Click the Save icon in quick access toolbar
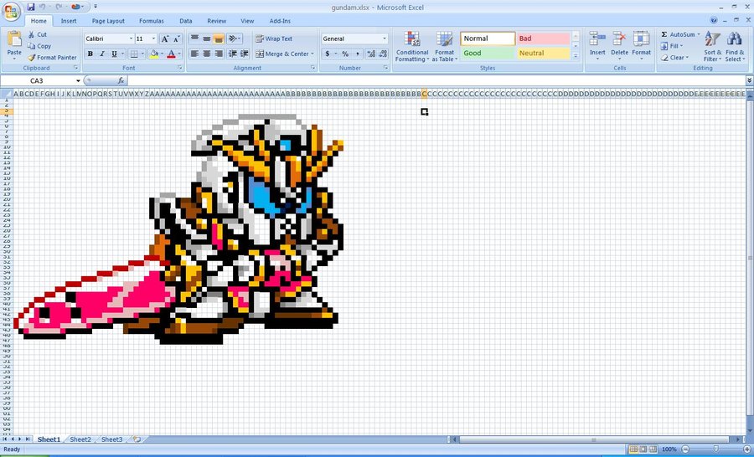The image size is (754, 457). 31,7
